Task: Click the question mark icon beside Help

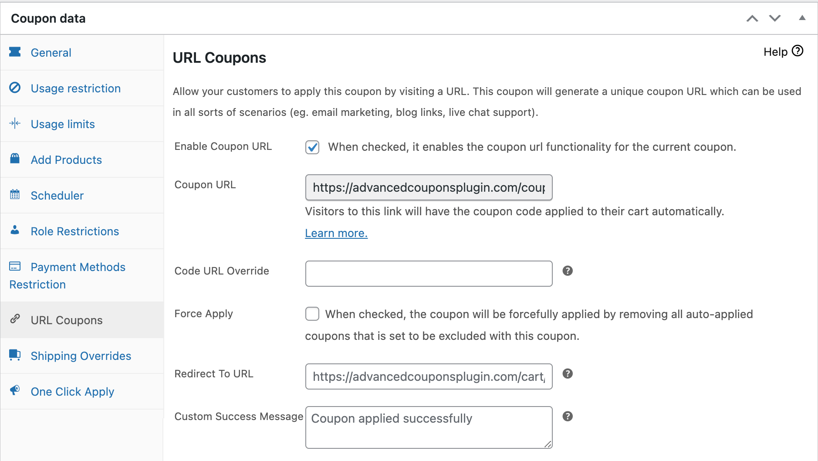Action: (x=797, y=51)
